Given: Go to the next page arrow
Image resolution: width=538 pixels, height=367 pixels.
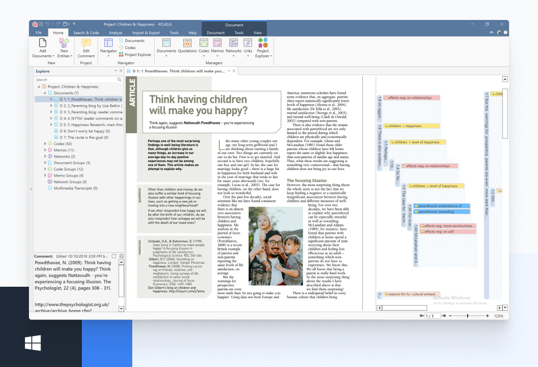Looking at the screenshot, I should 444,316.
